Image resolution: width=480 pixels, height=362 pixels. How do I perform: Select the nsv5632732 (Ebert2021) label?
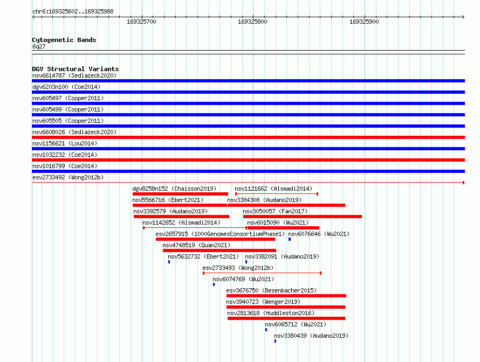[x=203, y=256]
